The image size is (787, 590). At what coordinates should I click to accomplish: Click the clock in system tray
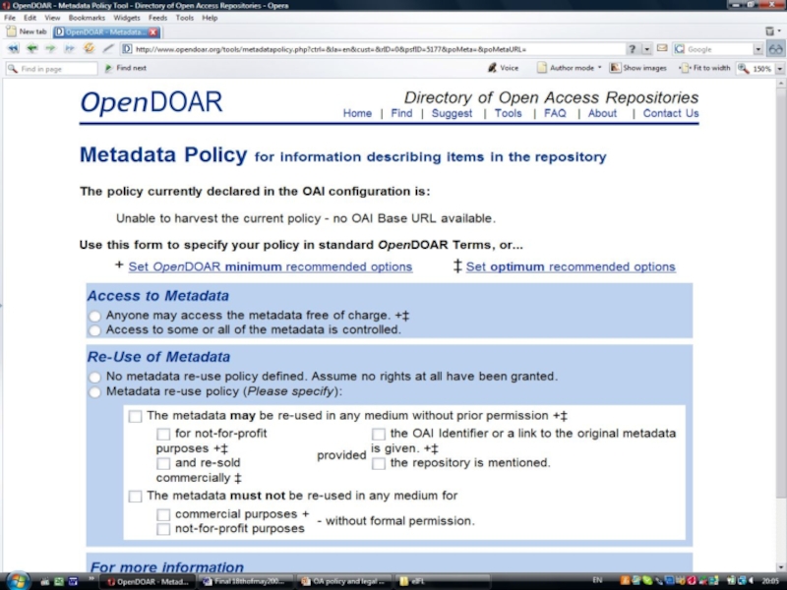click(770, 580)
